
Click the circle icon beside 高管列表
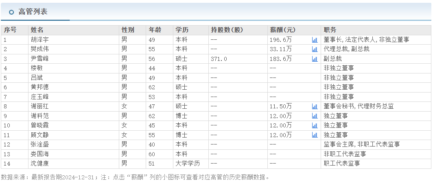(11, 12)
